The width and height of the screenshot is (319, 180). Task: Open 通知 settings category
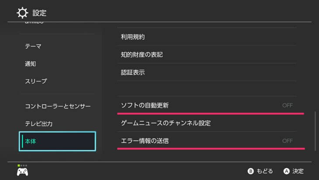31,64
